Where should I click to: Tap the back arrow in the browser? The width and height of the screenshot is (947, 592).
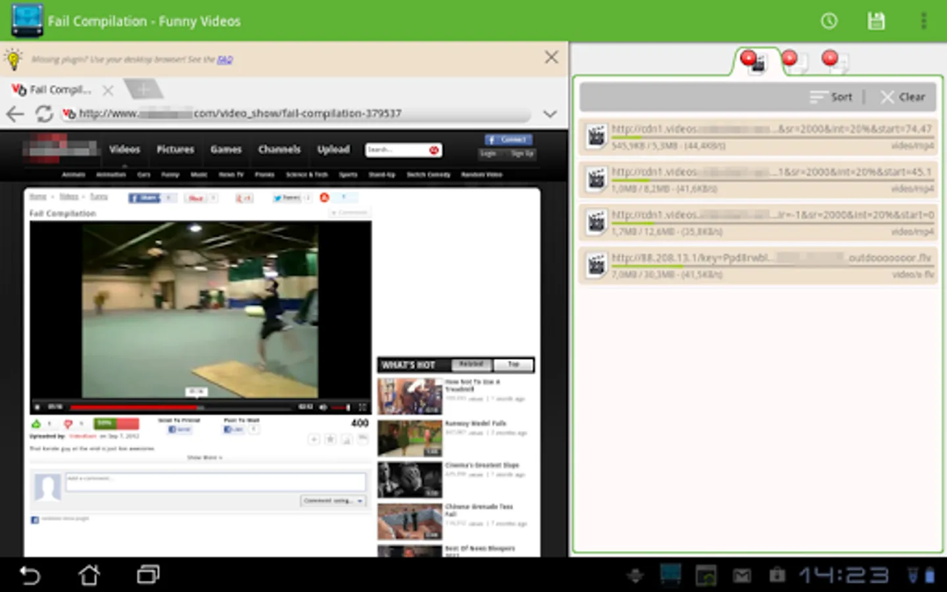tap(14, 113)
